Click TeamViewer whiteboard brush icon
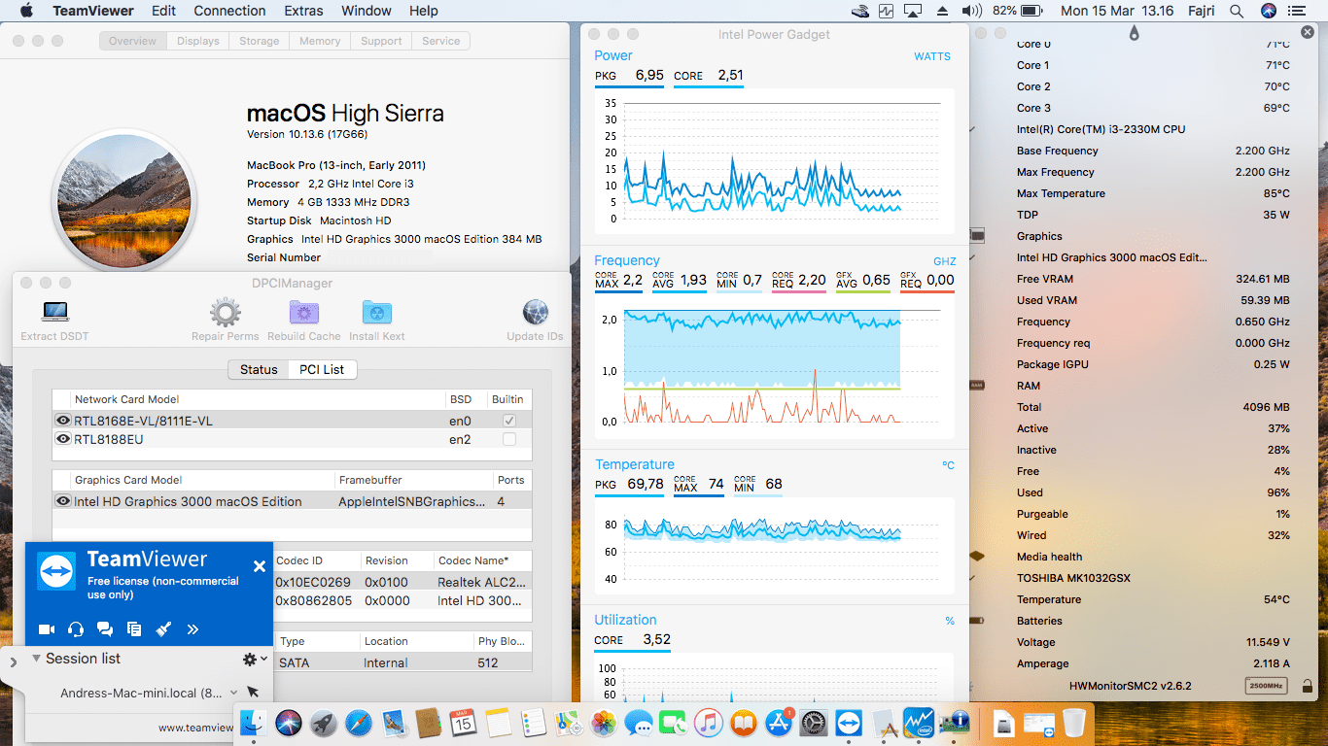Image resolution: width=1328 pixels, height=746 pixels. coord(163,629)
